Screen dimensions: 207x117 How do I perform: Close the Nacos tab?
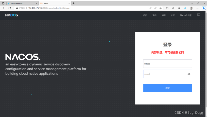(69, 3)
